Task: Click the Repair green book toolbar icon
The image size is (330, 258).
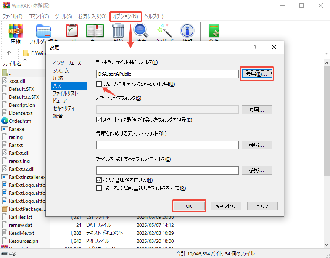Action: (214, 31)
